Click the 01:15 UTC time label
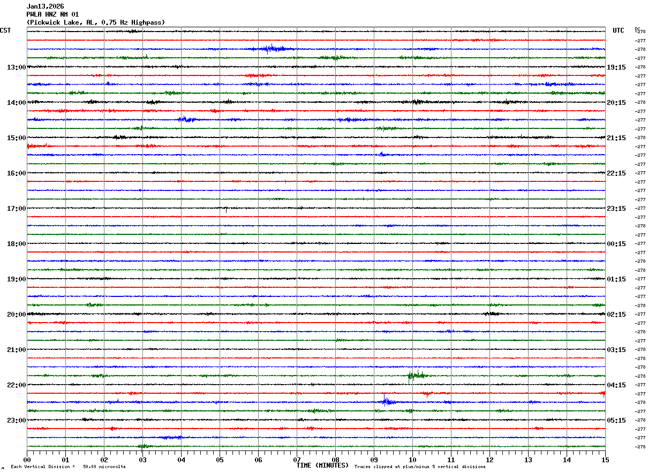This screenshot has width=648, height=474. pyautogui.click(x=616, y=279)
